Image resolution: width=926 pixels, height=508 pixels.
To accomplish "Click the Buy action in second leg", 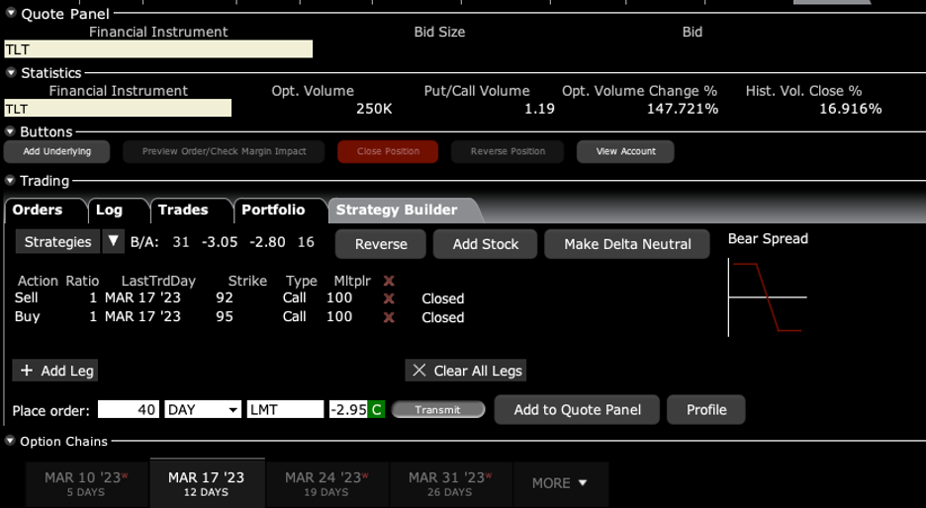I will tap(27, 317).
